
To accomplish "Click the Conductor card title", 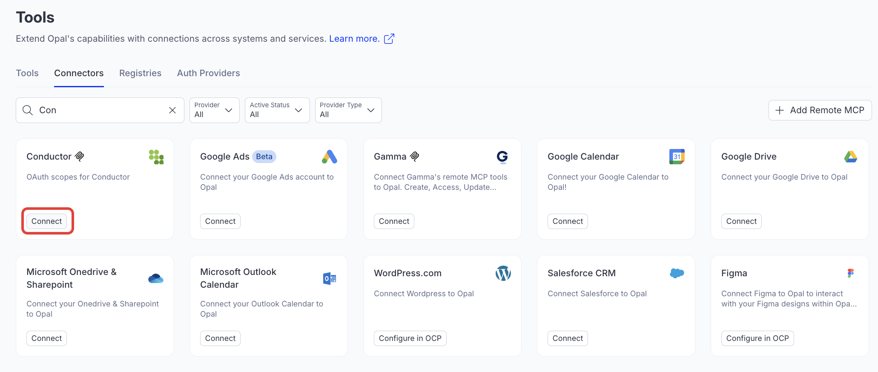I will (49, 157).
